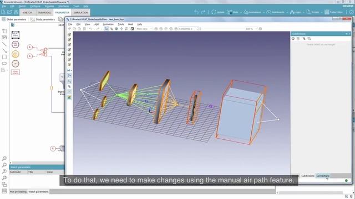Select the arrow drawing tool
The height and width of the screenshot is (199, 355).
4,50
